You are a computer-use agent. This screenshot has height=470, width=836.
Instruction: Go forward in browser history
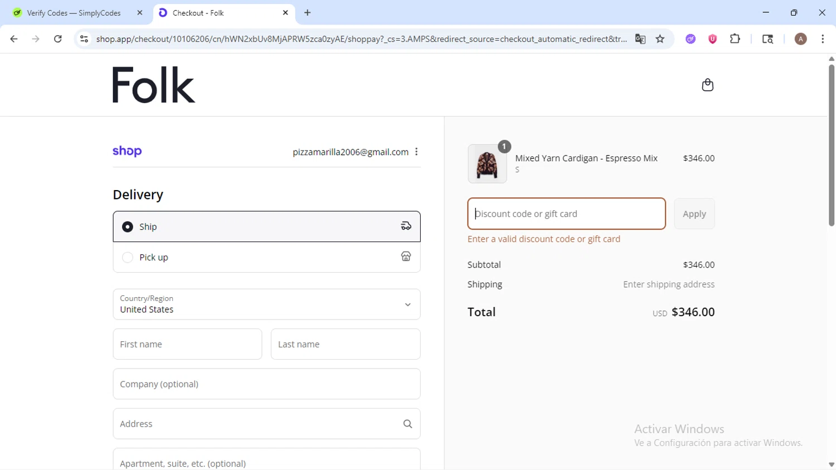[36, 39]
